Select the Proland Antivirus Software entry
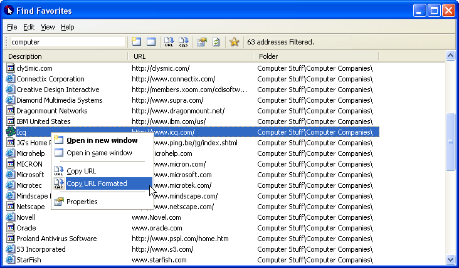459x268 pixels. (x=192, y=239)
